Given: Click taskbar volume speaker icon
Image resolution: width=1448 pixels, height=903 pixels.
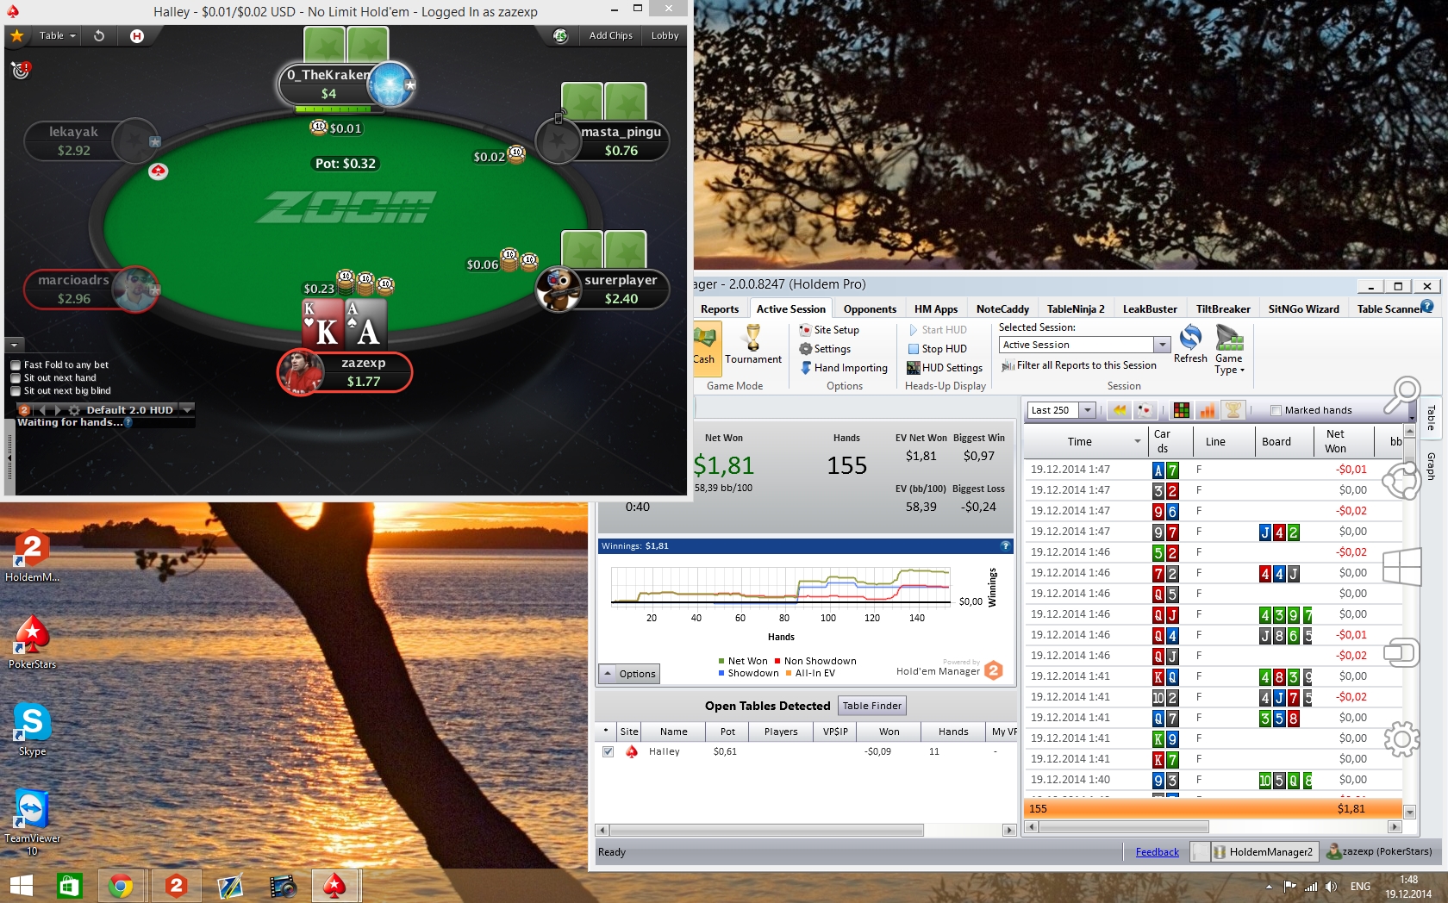Looking at the screenshot, I should tap(1332, 887).
